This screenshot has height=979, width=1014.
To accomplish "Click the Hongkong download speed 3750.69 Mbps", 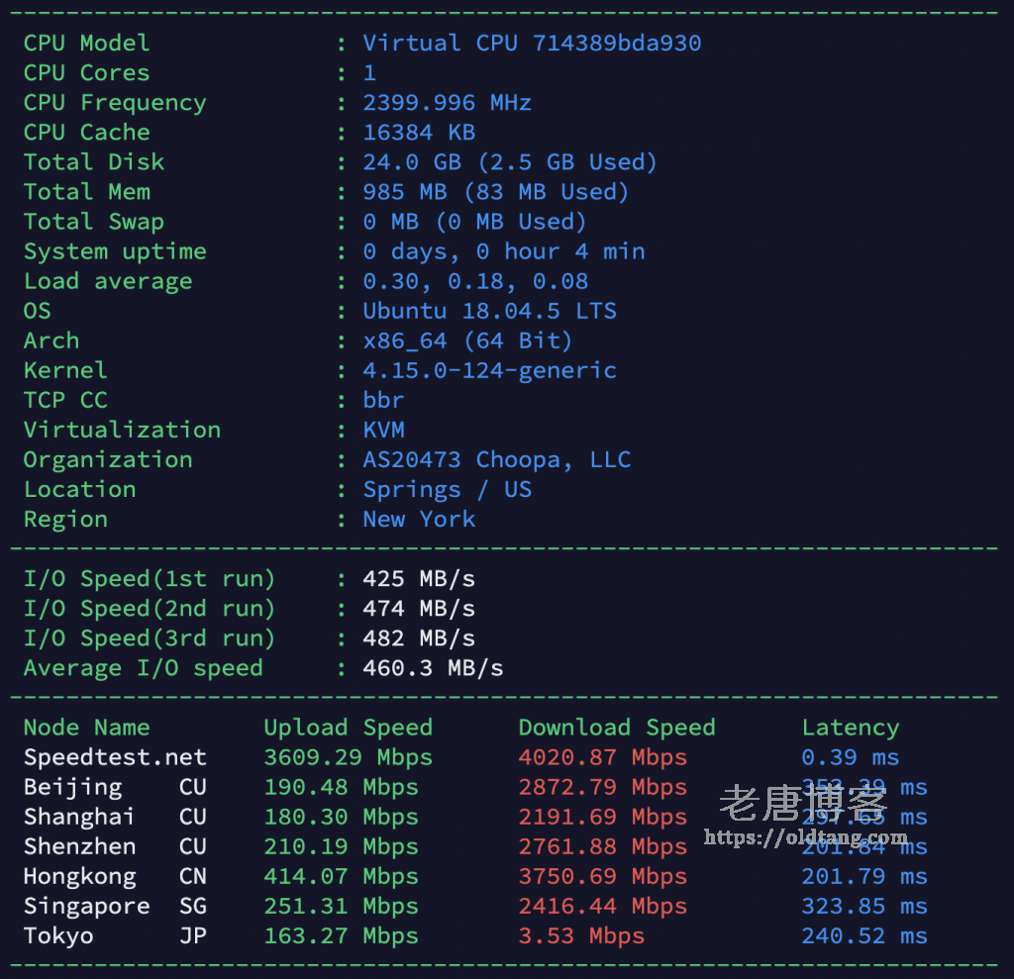I will (x=602, y=876).
